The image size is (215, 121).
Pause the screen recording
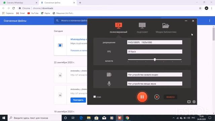[142, 97]
